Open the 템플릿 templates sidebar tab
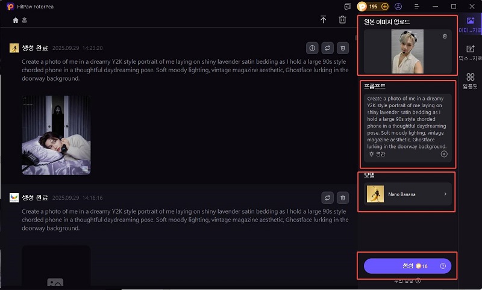Viewport: 482px width, 290px height. [469, 81]
